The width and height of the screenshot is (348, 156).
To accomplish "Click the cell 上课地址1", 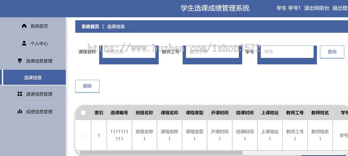I will (x=270, y=135).
